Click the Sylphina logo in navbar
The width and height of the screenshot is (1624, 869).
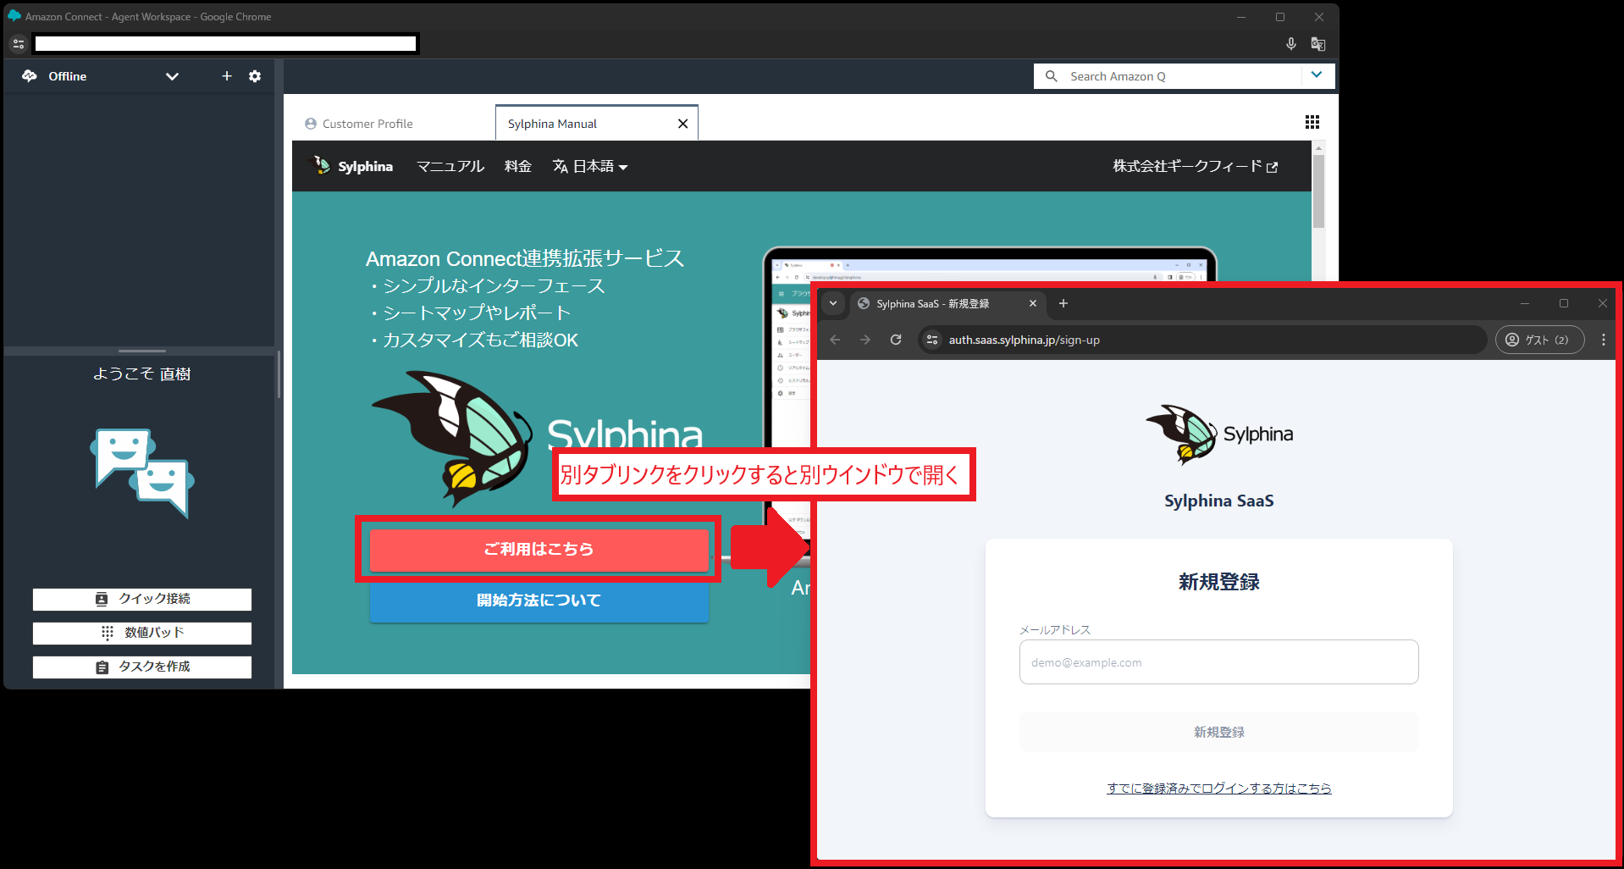(x=352, y=166)
